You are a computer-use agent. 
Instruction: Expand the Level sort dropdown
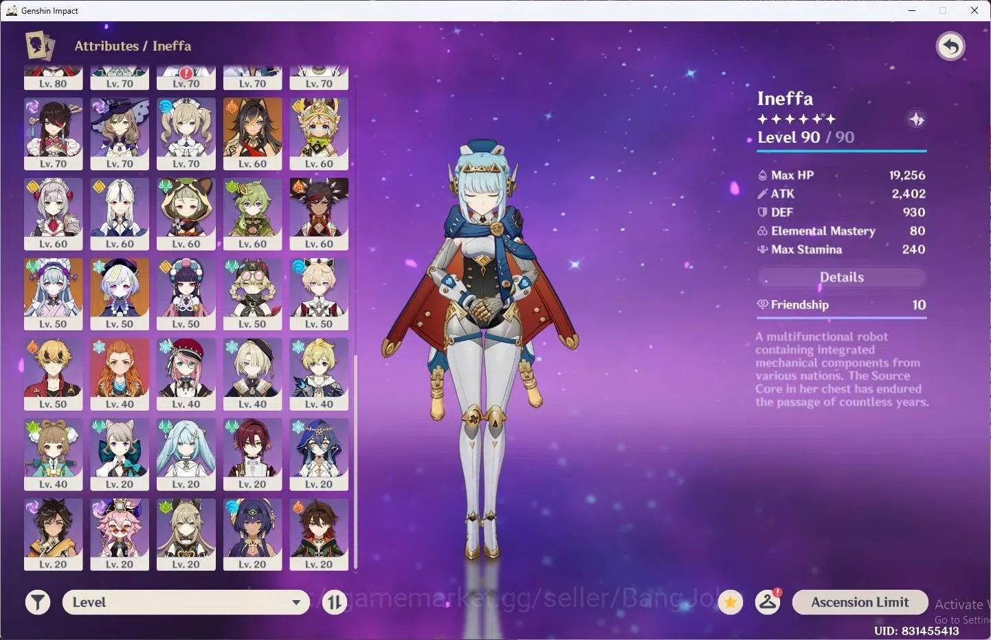click(x=186, y=602)
